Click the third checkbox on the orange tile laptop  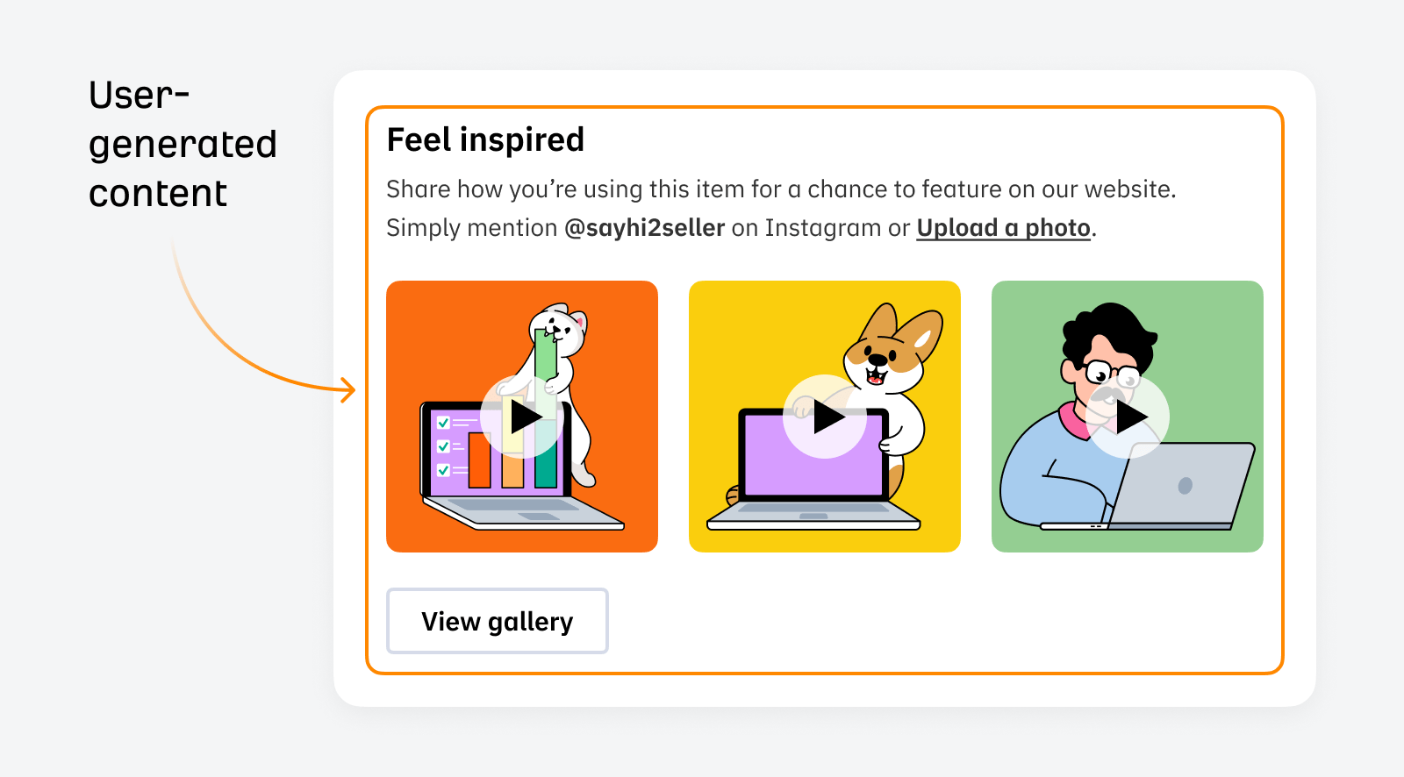coord(443,470)
